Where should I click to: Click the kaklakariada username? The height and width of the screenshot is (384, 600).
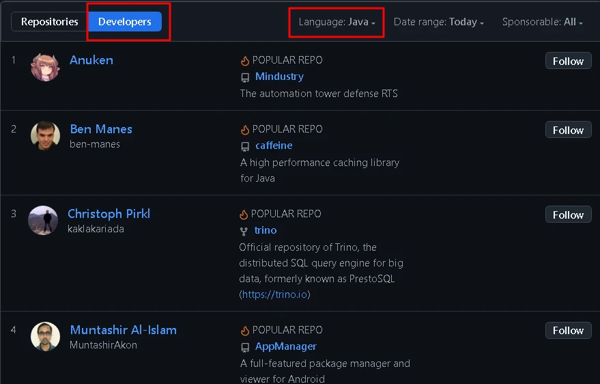pos(96,229)
